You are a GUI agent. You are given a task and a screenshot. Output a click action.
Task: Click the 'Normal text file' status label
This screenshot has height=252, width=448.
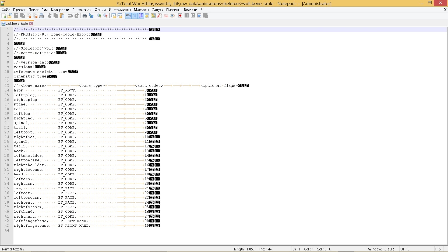[x=13, y=249]
